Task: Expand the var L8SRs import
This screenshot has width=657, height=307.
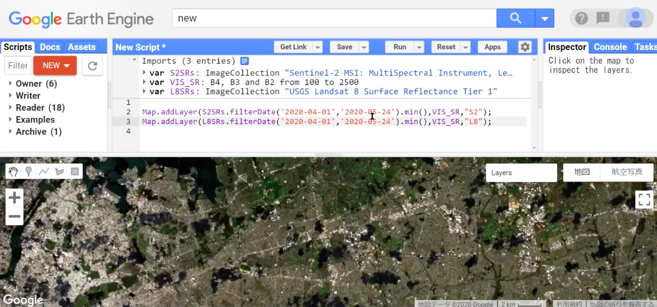Action: (x=145, y=91)
